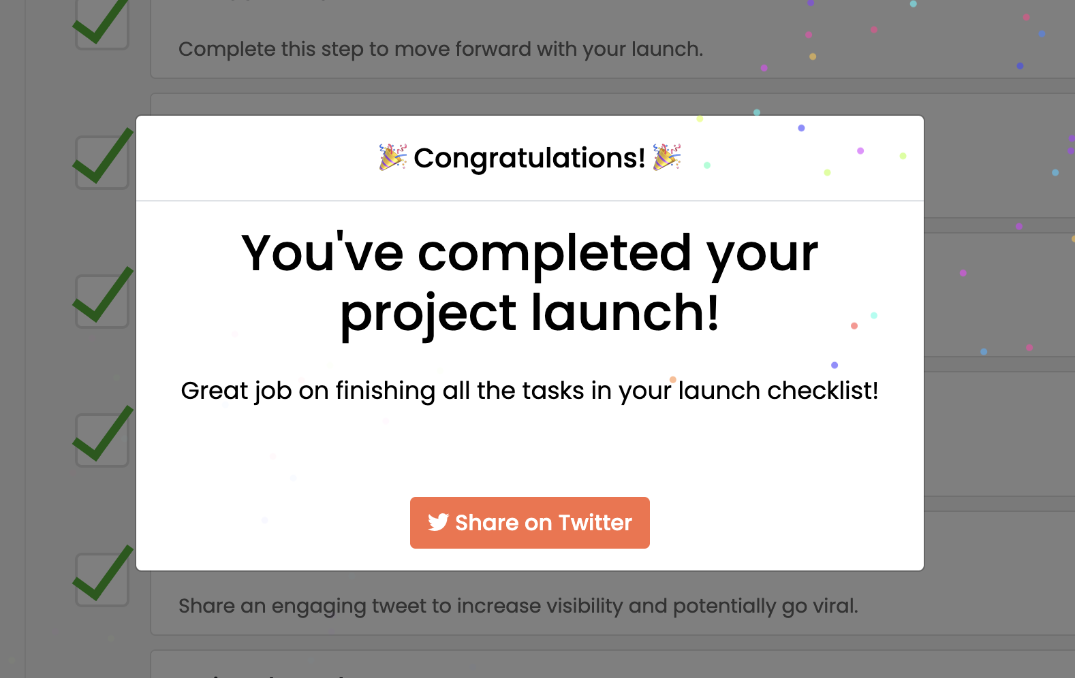Image resolution: width=1075 pixels, height=678 pixels.
Task: Click the party popper emoji after Congratulations
Action: click(x=667, y=157)
